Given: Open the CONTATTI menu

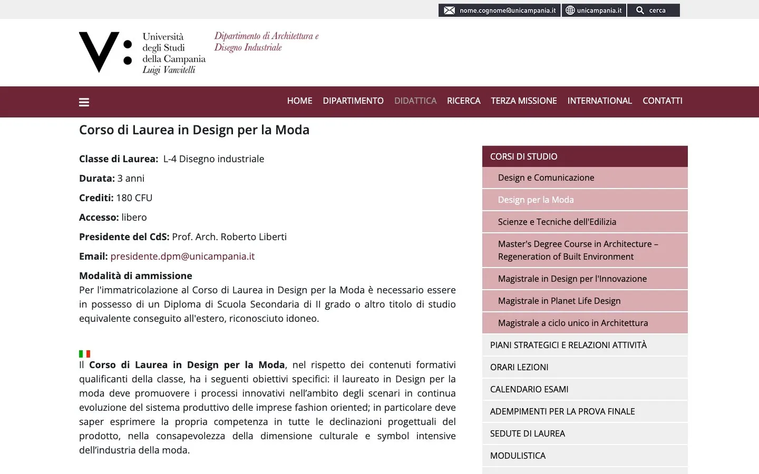Looking at the screenshot, I should click(x=663, y=101).
